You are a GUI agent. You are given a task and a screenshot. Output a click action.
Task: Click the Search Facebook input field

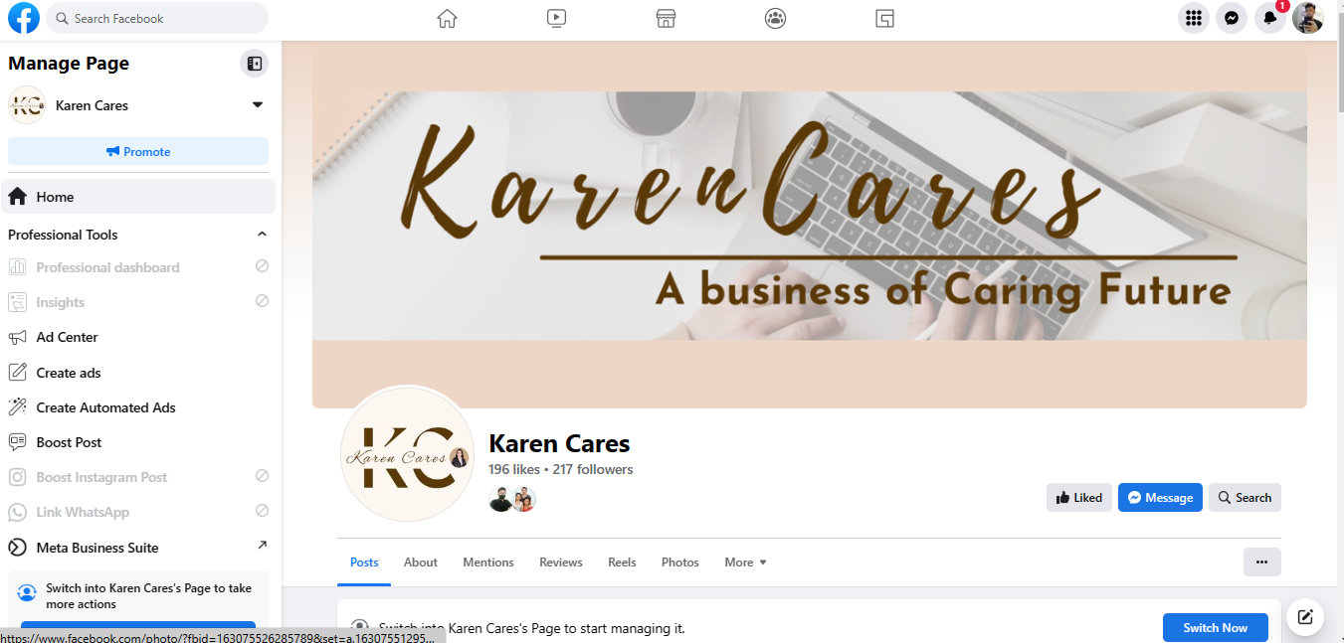(157, 18)
